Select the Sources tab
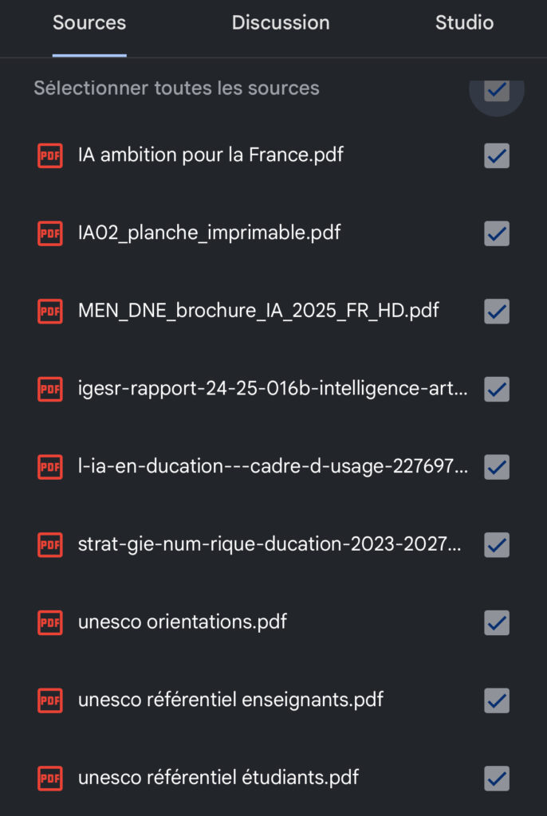The width and height of the screenshot is (547, 816). click(89, 23)
